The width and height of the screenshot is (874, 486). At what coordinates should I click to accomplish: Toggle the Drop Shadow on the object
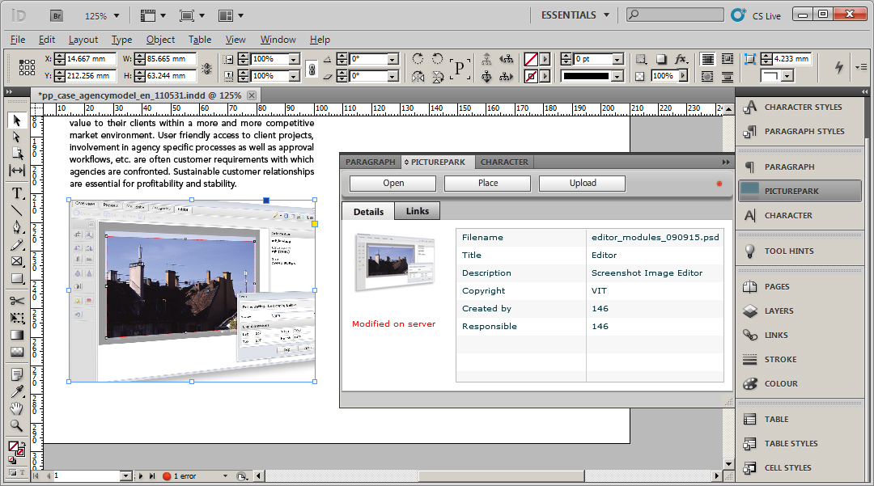point(661,58)
